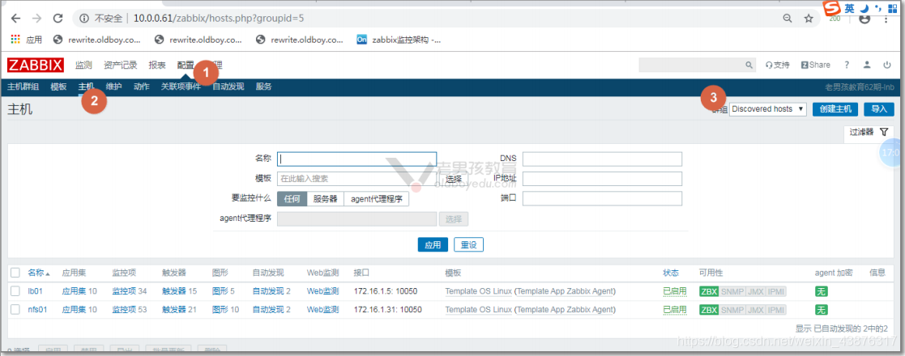This screenshot has width=905, height=356.
Task: Click the browser forward arrow
Action: tap(36, 19)
